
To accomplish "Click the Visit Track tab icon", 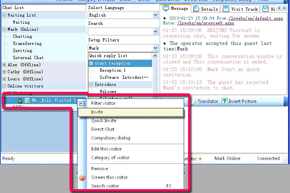I will point(226,9).
